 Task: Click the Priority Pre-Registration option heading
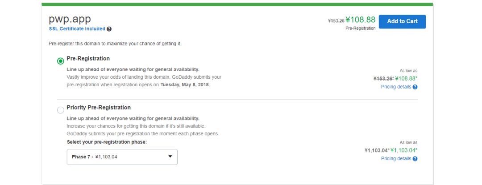pos(99,107)
